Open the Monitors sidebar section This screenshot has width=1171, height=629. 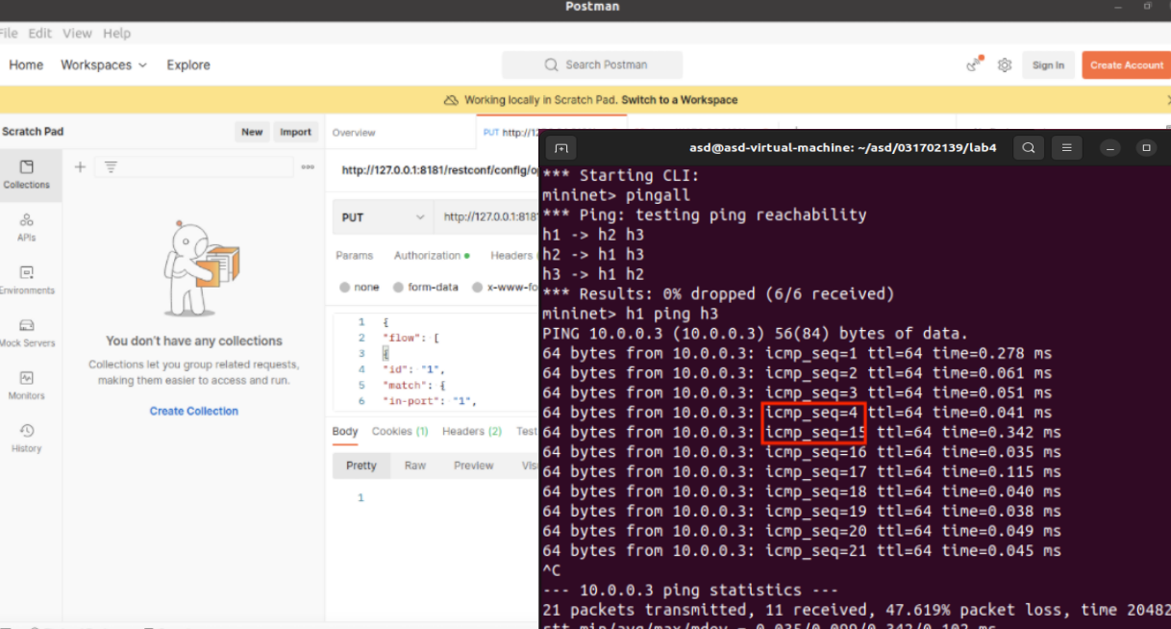click(27, 386)
